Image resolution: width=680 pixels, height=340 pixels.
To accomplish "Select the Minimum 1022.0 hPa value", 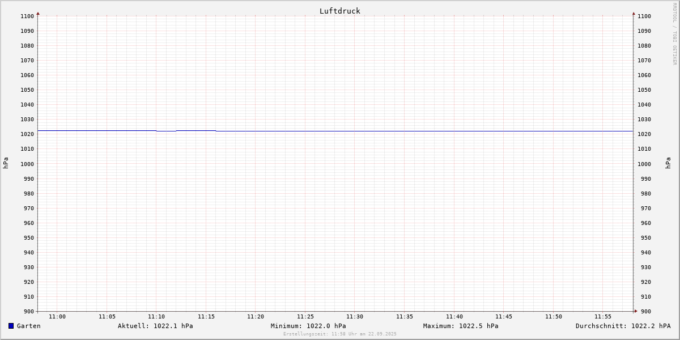I will 308,326.
